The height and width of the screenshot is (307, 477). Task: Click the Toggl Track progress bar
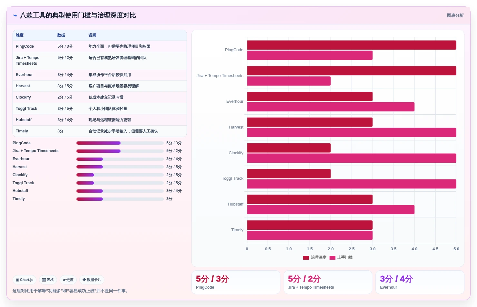pyautogui.click(x=120, y=183)
